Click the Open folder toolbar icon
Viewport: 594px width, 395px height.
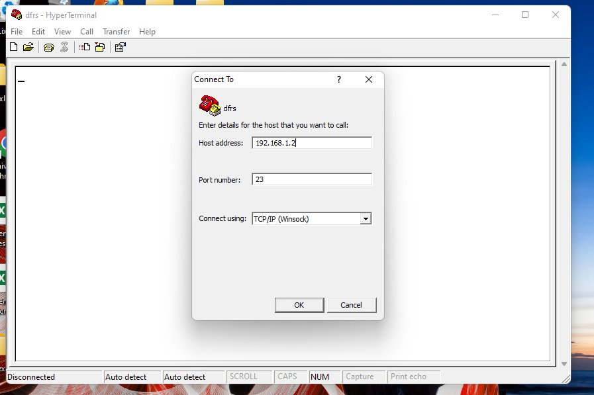tap(28, 47)
